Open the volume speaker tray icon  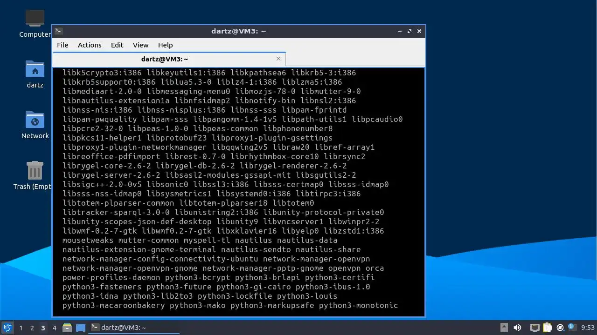517,328
